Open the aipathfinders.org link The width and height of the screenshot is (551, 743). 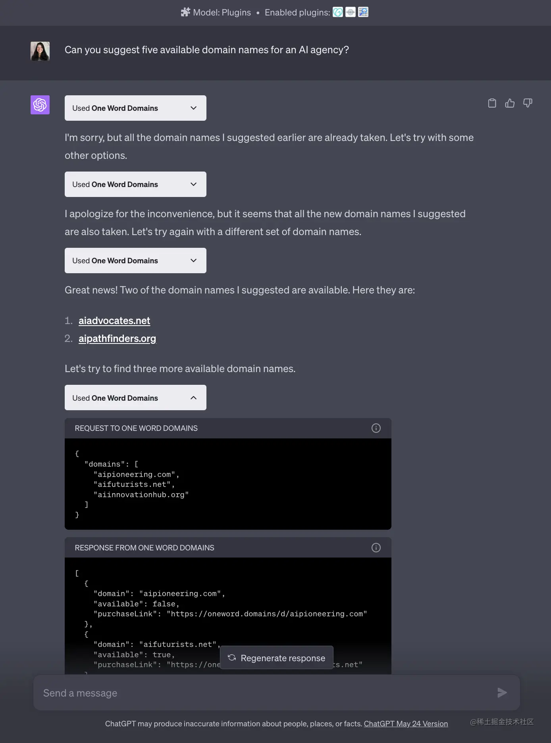point(117,338)
